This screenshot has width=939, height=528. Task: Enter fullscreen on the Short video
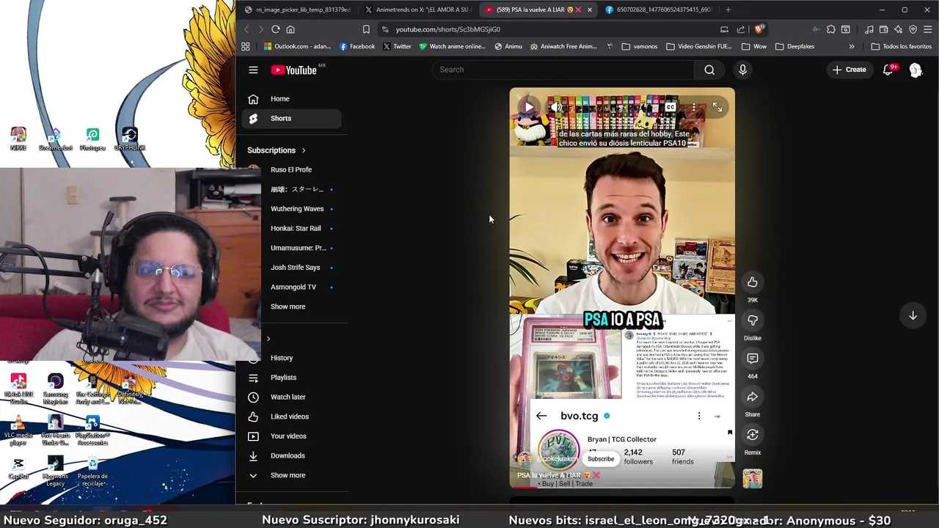(717, 107)
